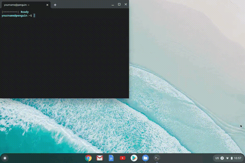Click the Ready status label in terminal

pyautogui.click(x=24, y=12)
